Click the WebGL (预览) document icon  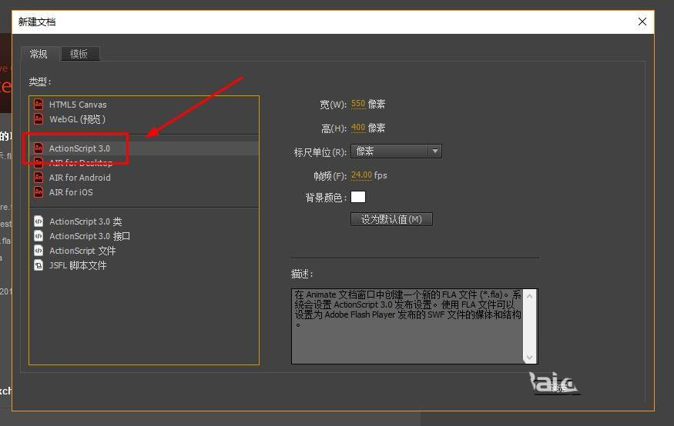[39, 119]
